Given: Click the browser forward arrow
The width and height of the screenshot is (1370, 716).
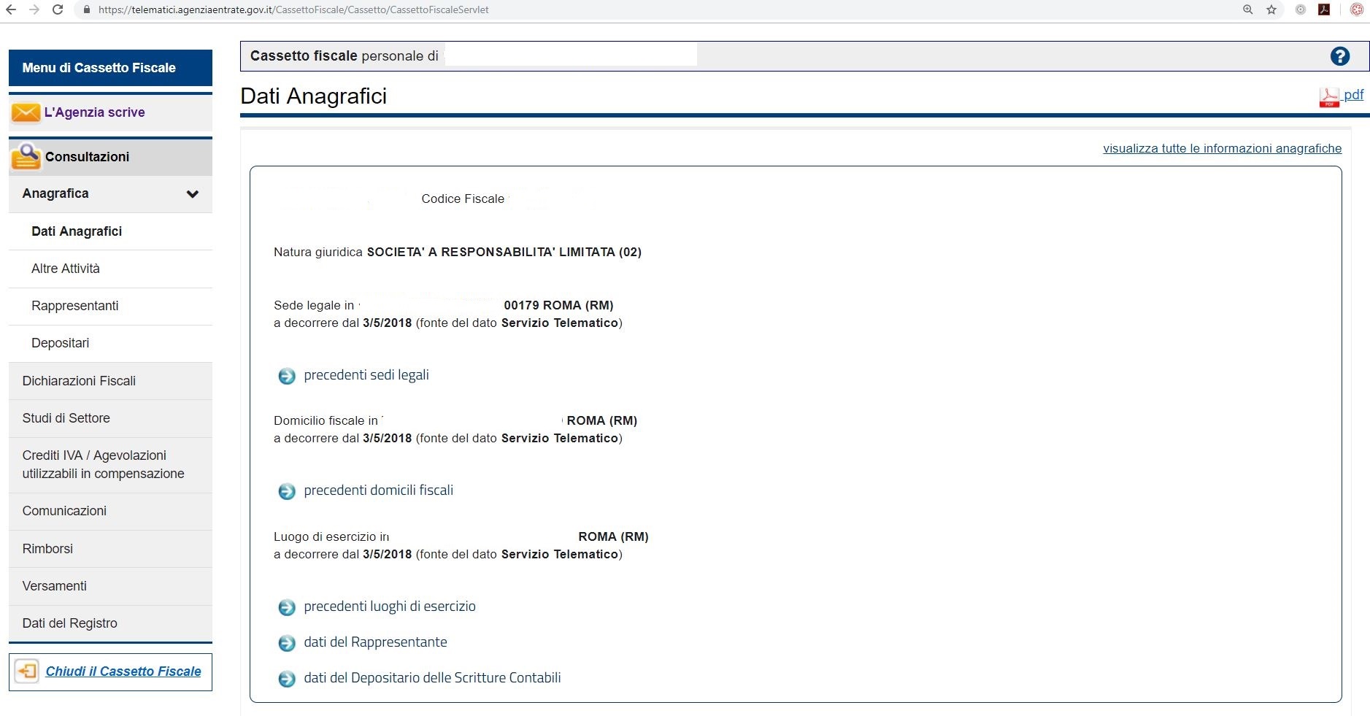Looking at the screenshot, I should pyautogui.click(x=34, y=9).
